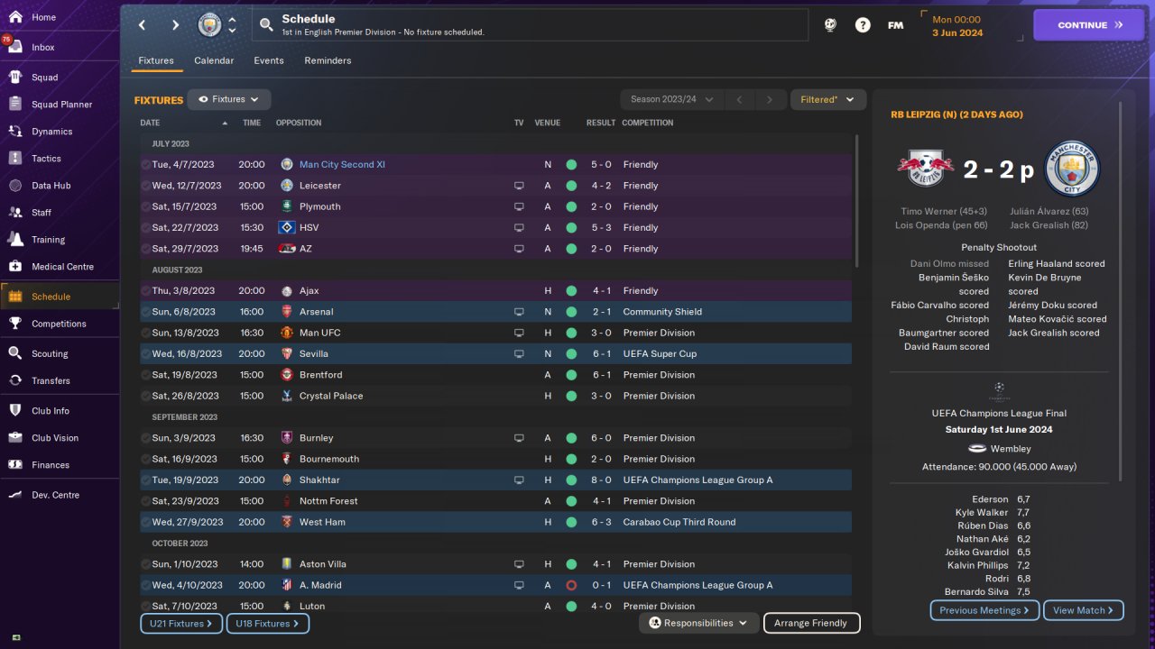Click the Sevilla club badge in the list
Viewport: 1155px width, 649px height.
287,354
